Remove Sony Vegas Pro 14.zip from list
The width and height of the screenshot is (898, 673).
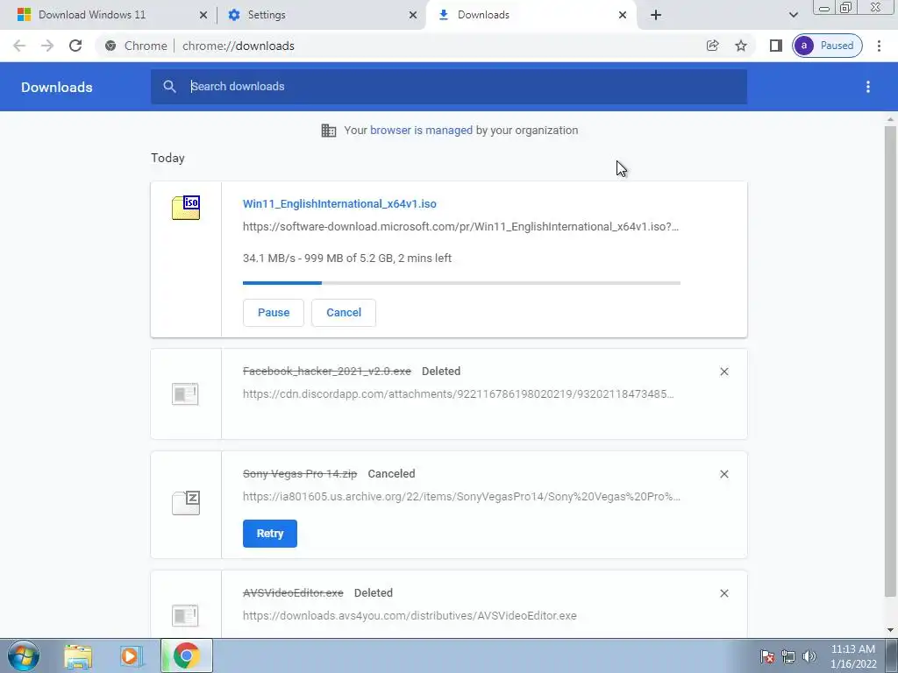tap(724, 474)
